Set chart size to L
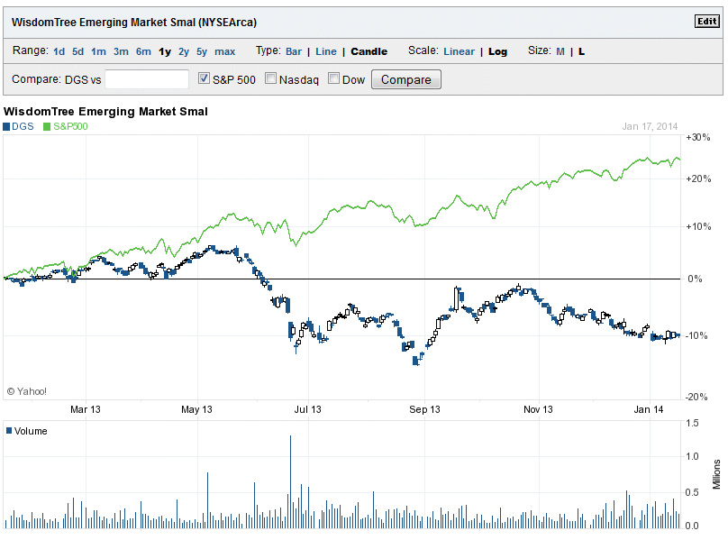 (x=581, y=51)
